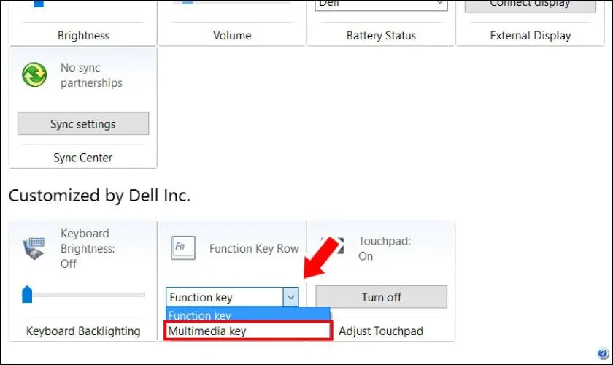This screenshot has width=613, height=365.
Task: Click the Fn Function Key Row icon
Action: (182, 248)
